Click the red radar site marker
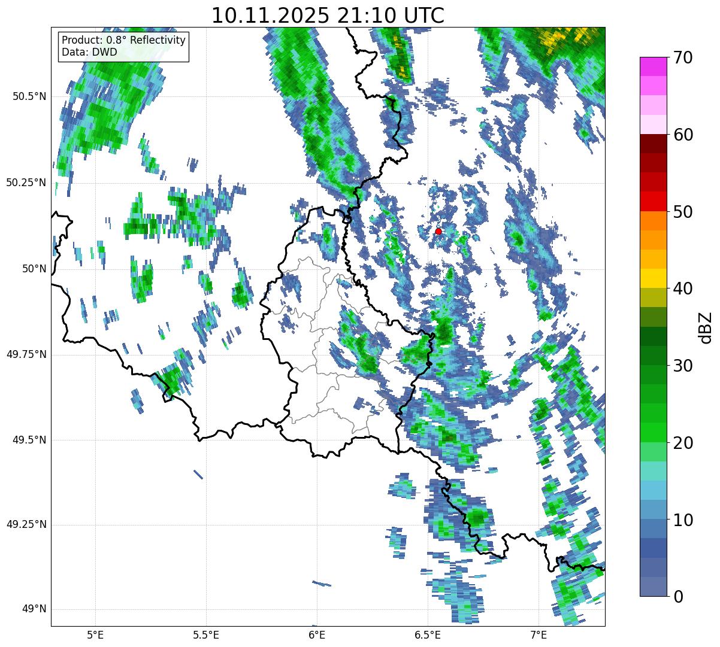Image resolution: width=720 pixels, height=647 pixels. 438,231
